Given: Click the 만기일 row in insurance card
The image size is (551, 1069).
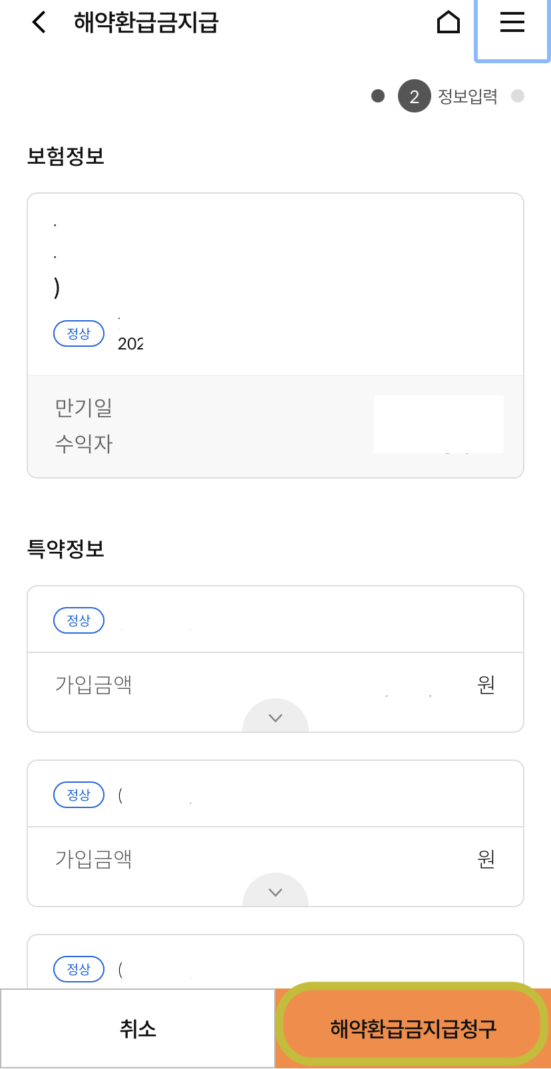Looking at the screenshot, I should click(x=275, y=407).
